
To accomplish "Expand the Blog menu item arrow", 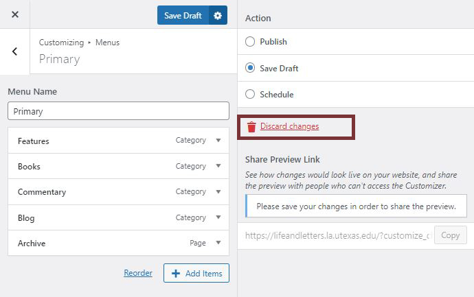I will click(218, 217).
